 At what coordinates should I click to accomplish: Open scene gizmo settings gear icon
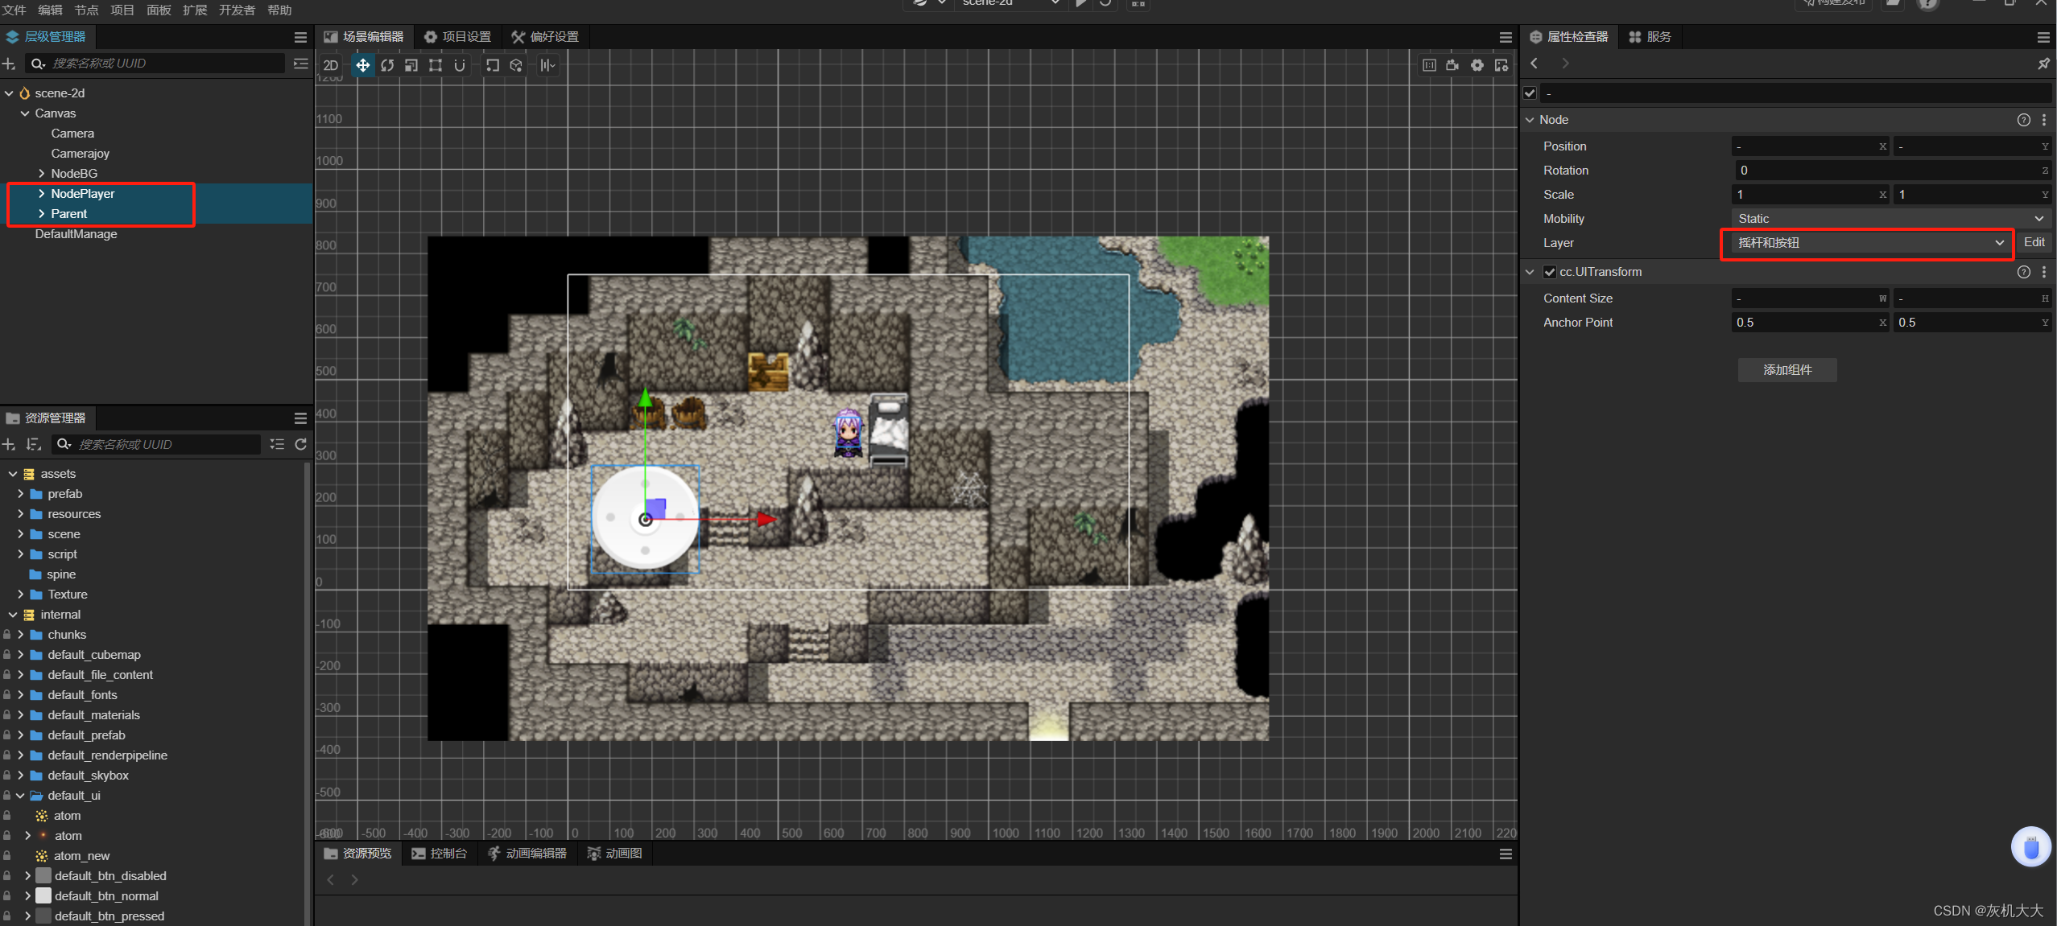click(x=1477, y=65)
